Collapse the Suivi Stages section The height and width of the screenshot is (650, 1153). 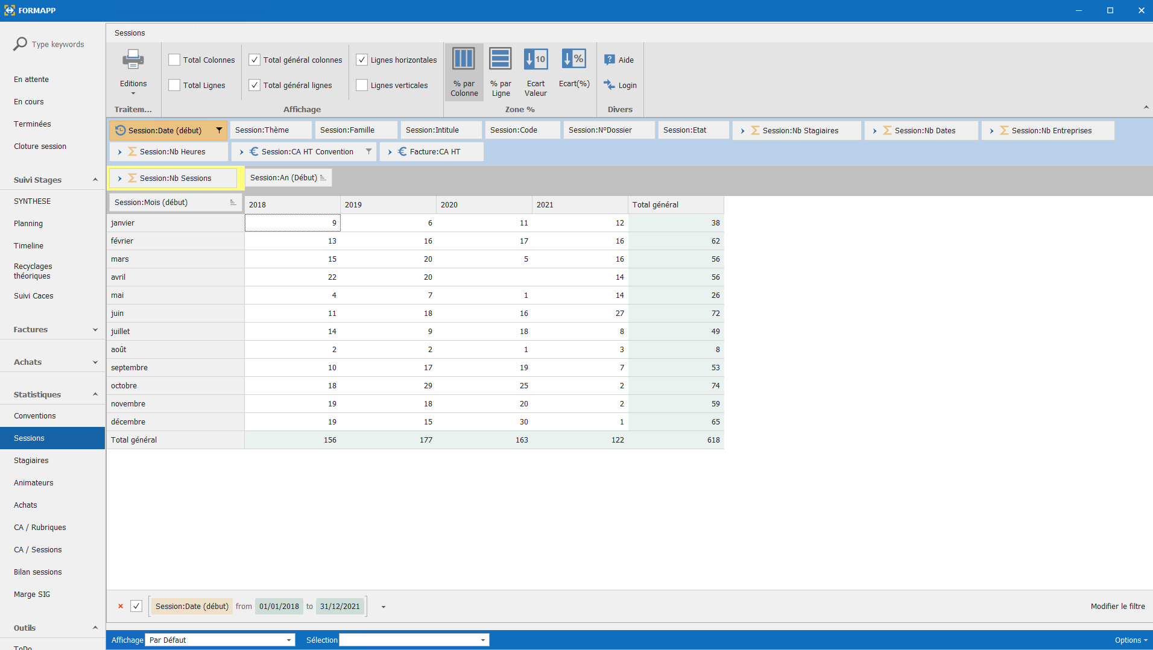[95, 180]
